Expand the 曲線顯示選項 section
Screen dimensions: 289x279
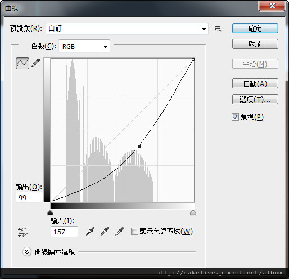(x=27, y=252)
